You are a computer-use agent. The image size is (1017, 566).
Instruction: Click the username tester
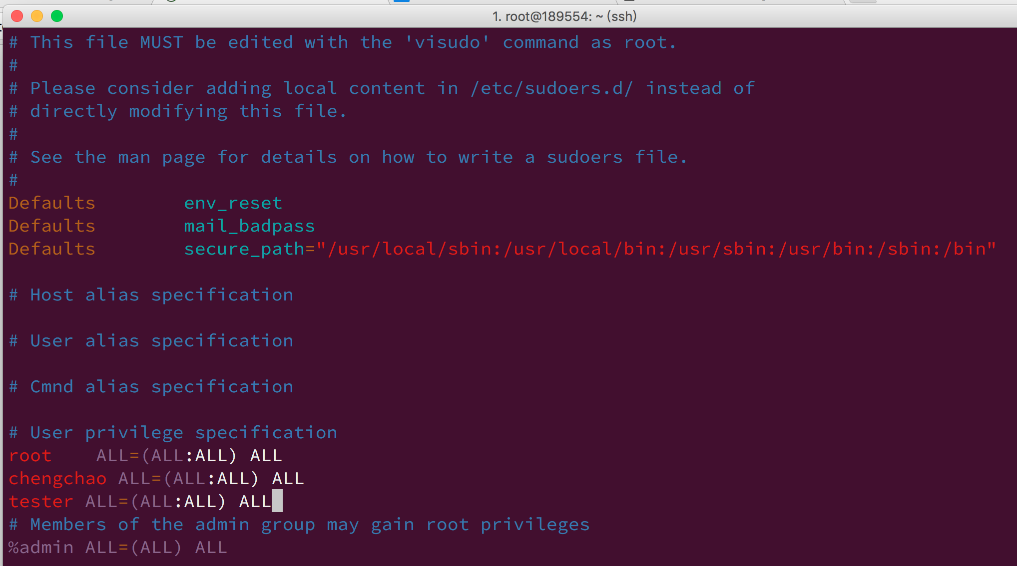point(41,502)
